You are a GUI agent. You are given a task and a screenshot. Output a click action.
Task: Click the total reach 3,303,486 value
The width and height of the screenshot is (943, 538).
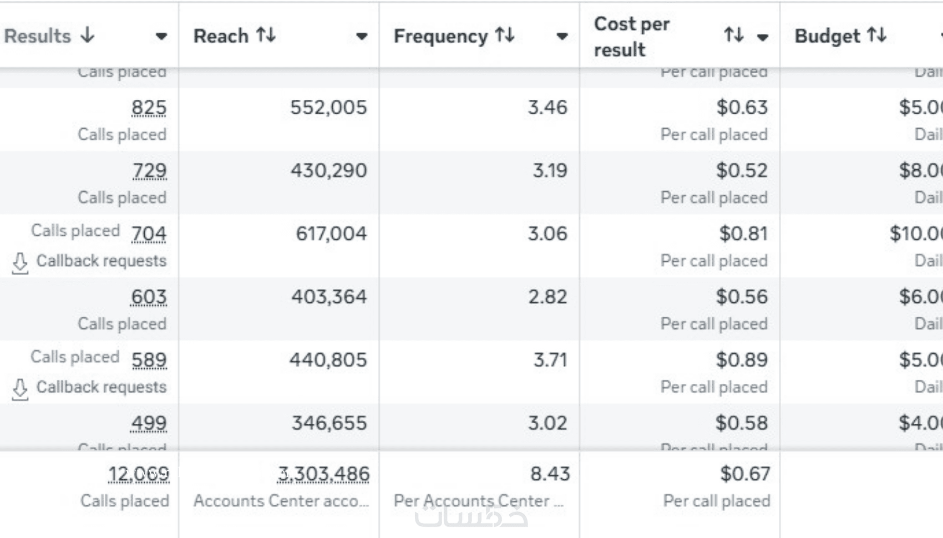click(324, 474)
